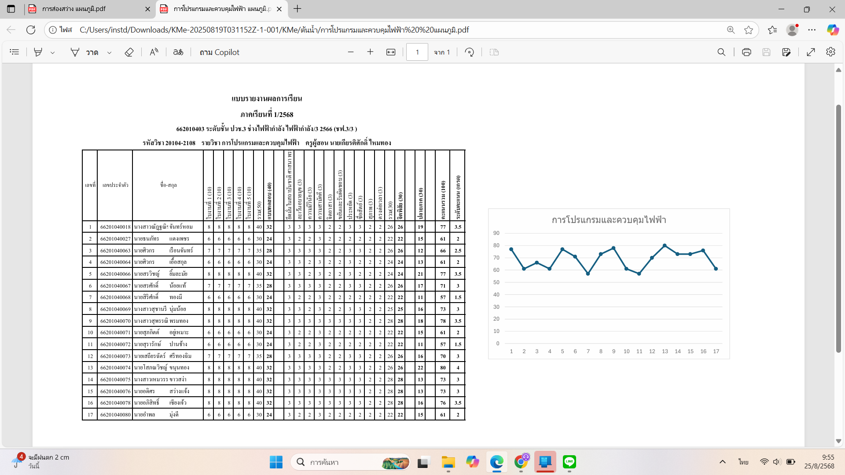Open PDF viewer settings gear
Screen dimensions: 845x475
tap(831, 52)
